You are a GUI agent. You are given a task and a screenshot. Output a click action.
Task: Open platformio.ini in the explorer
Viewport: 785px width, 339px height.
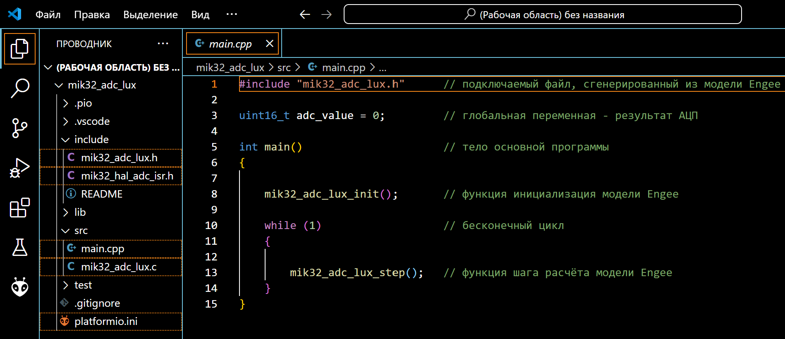(x=106, y=322)
